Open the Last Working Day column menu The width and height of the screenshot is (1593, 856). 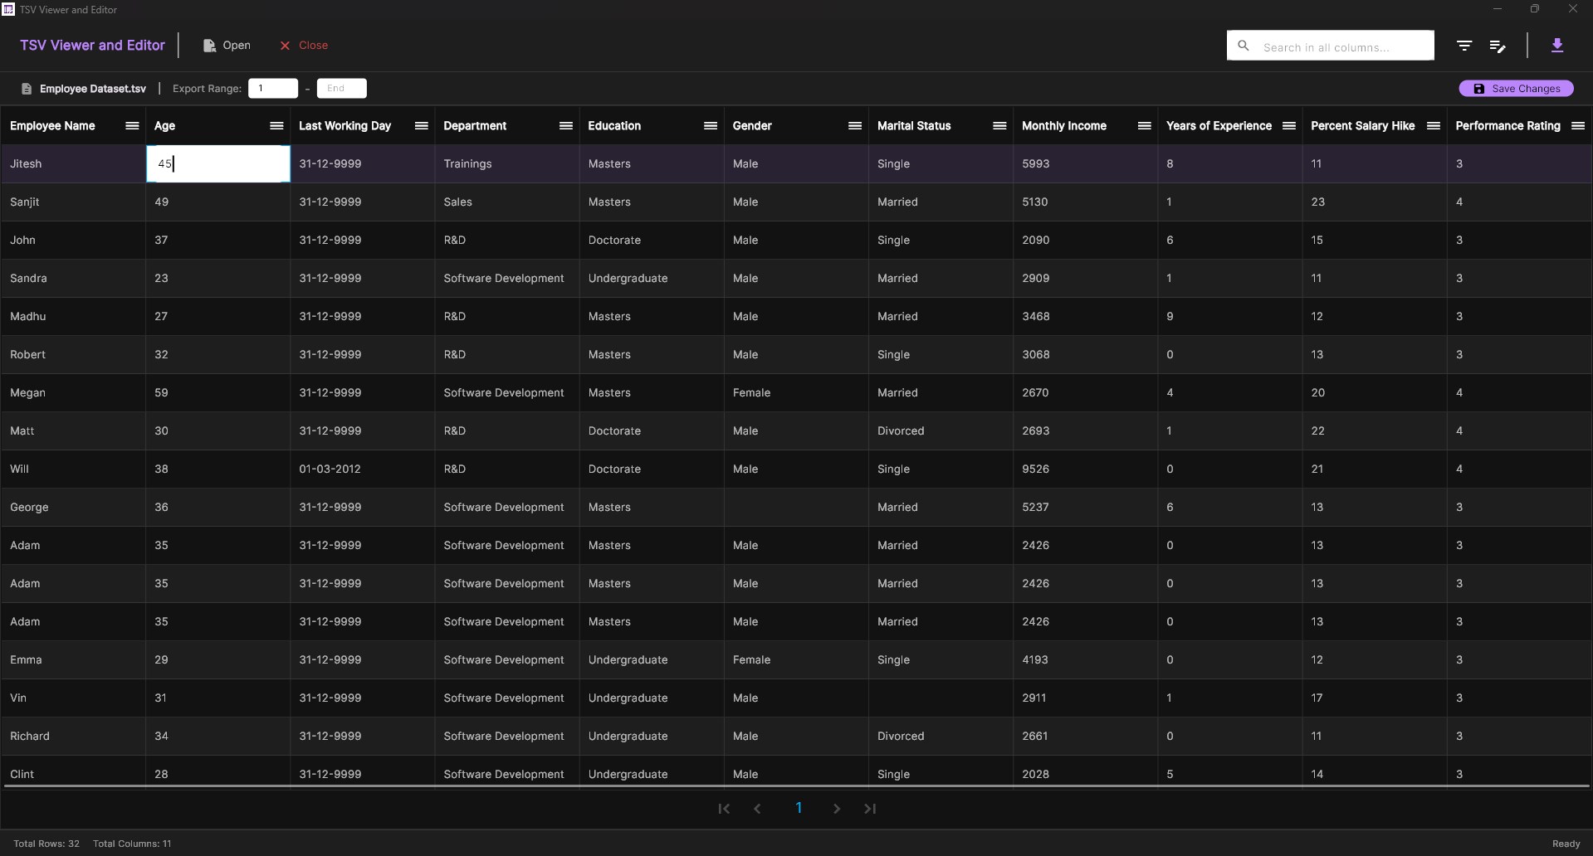(x=421, y=126)
